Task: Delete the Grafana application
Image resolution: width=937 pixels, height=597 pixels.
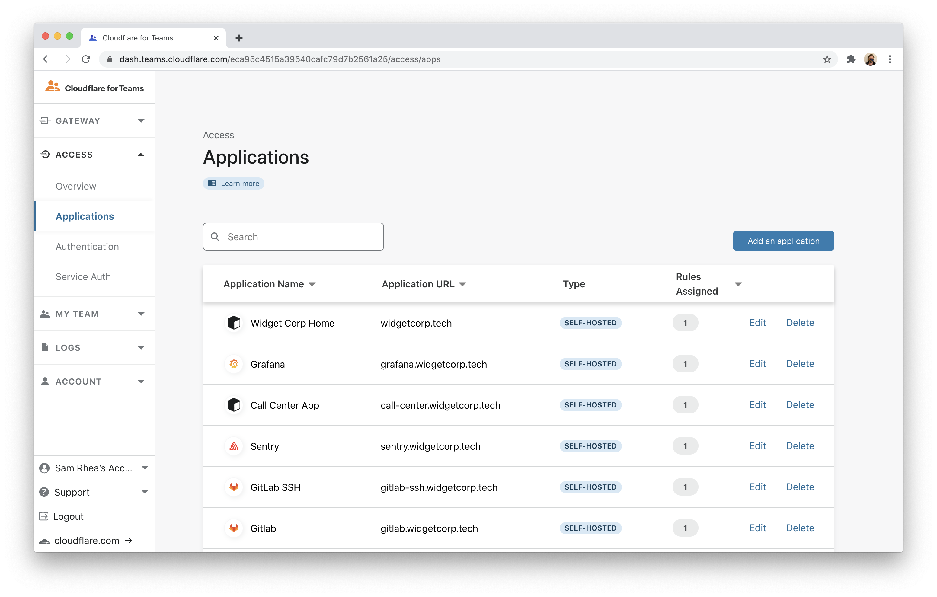Action: [x=800, y=363]
